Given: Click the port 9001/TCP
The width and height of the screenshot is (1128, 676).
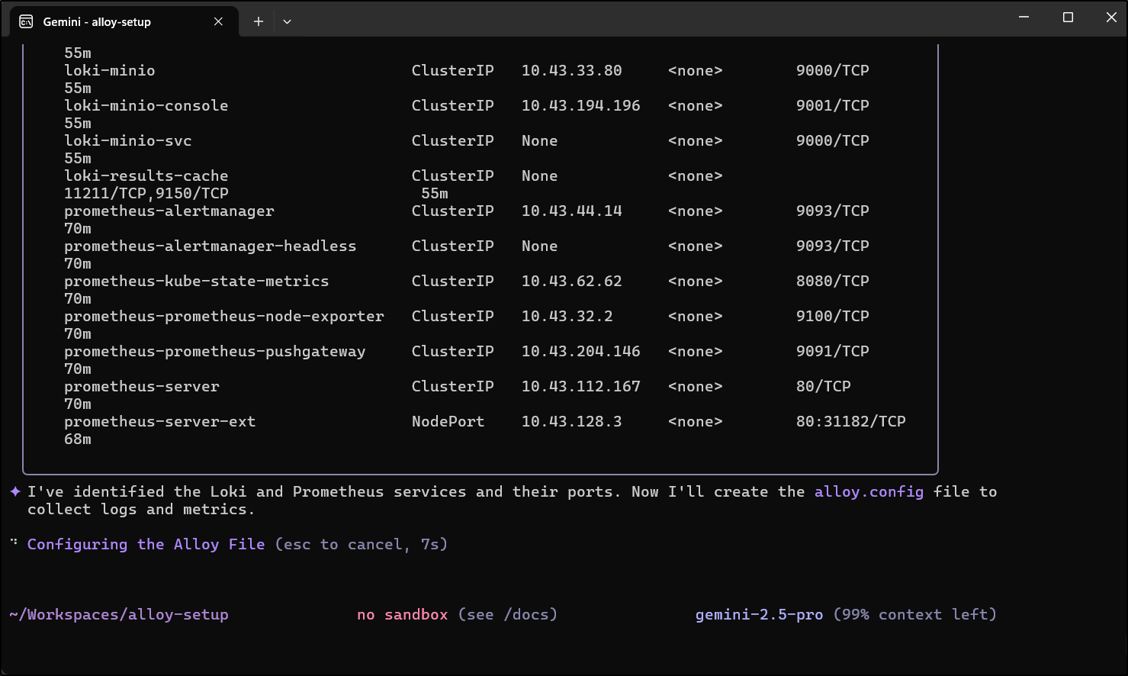Looking at the screenshot, I should [x=833, y=106].
